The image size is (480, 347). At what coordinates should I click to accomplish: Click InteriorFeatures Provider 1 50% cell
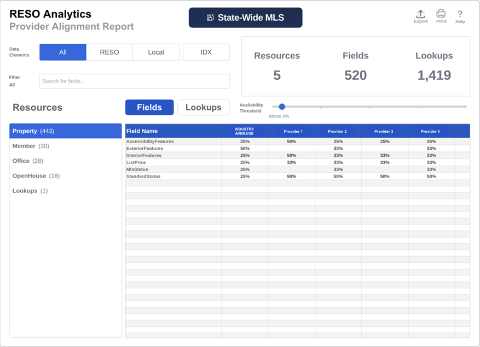pos(291,156)
